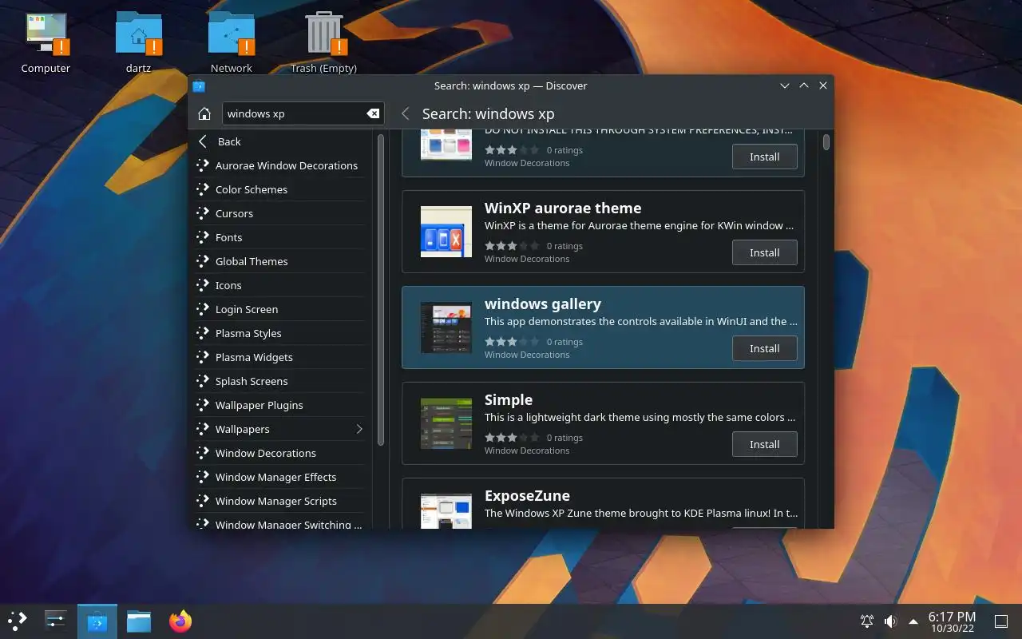Click the Back item in the sidebar

(x=280, y=141)
